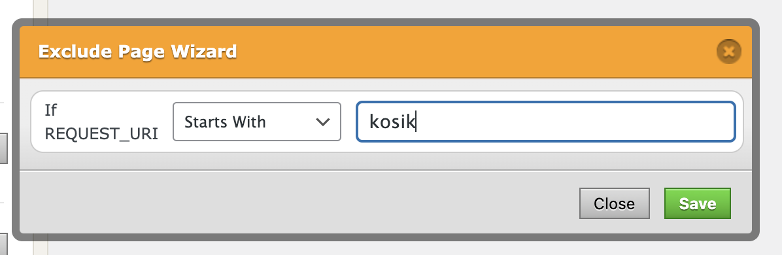Click the Exclude Page Wizard title text
Image resolution: width=782 pixels, height=255 pixels.
[x=137, y=52]
